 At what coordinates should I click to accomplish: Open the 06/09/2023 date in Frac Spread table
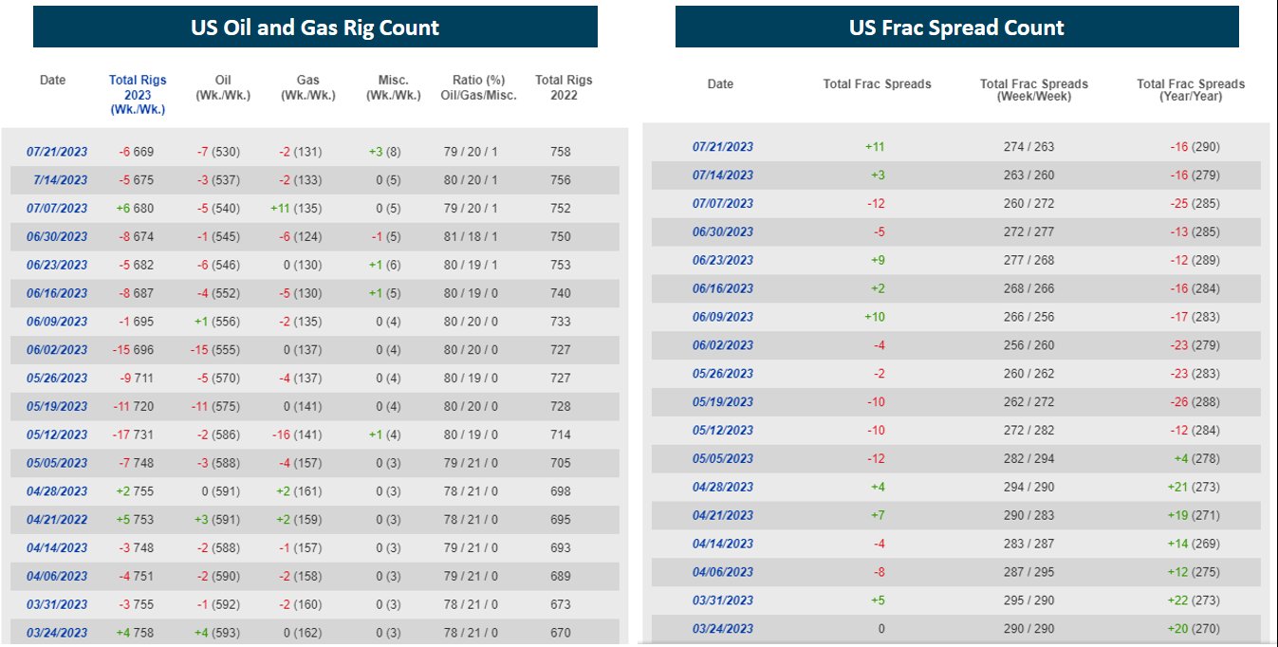pos(723,317)
